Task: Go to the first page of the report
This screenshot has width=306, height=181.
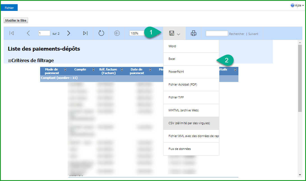Action: [x=11, y=33]
